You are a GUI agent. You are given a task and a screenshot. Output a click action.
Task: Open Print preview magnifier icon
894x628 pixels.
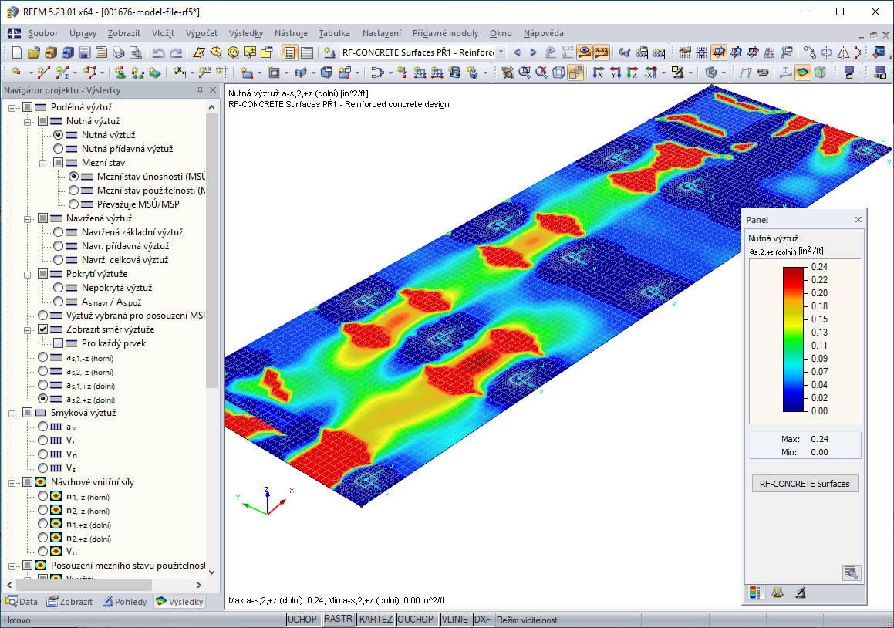pyautogui.click(x=136, y=53)
